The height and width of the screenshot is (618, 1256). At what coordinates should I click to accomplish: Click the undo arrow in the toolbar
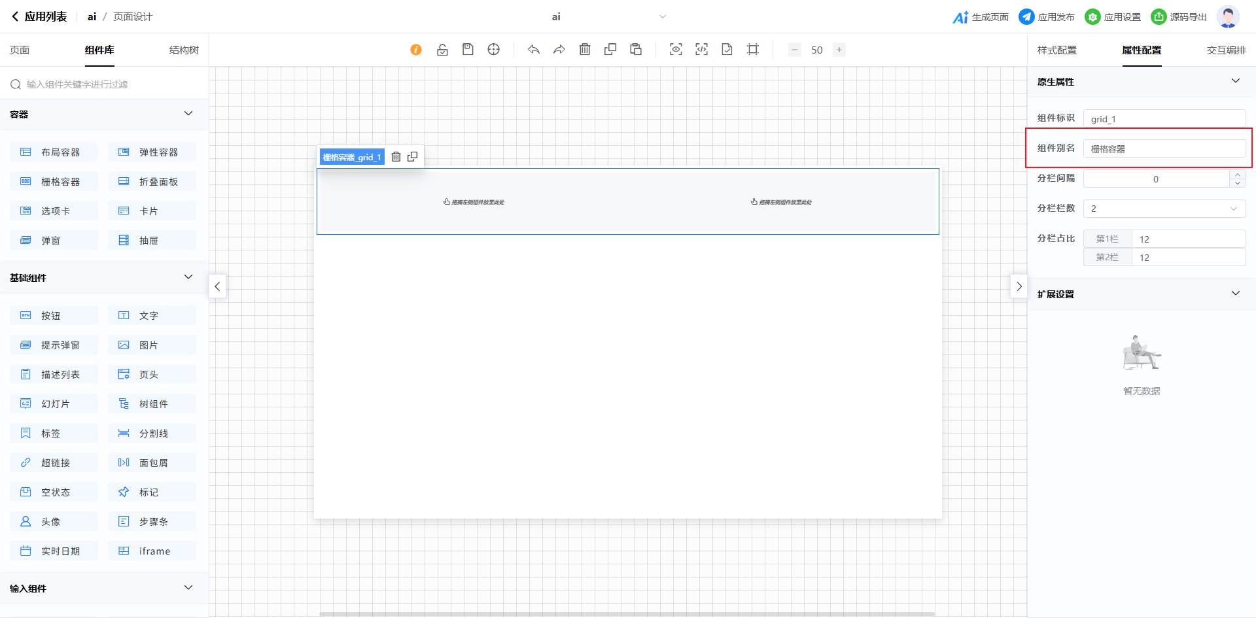[x=534, y=50]
